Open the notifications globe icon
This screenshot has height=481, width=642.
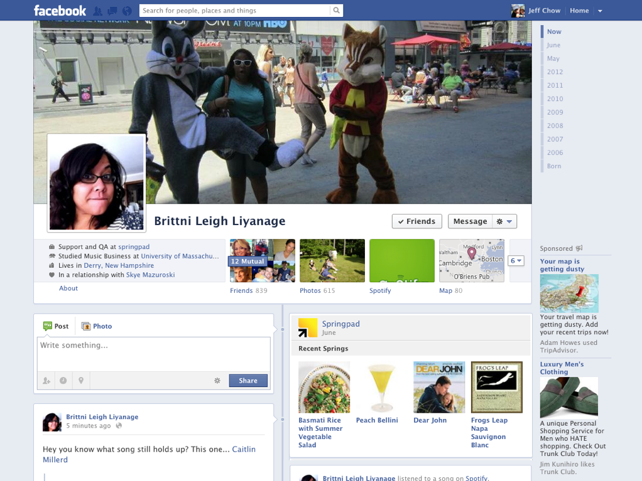tap(127, 11)
